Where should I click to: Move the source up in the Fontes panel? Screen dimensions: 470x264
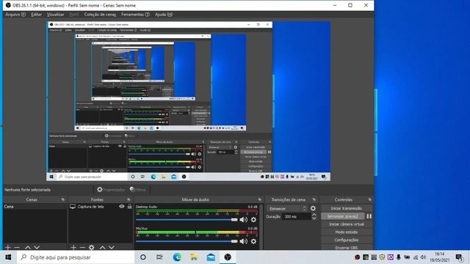pos(102,248)
